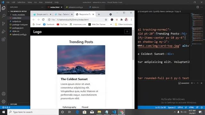Image resolution: width=205 pixels, height=115 pixels.
Task: Switch to Simple card Chrome tab
Action: pos(42,14)
